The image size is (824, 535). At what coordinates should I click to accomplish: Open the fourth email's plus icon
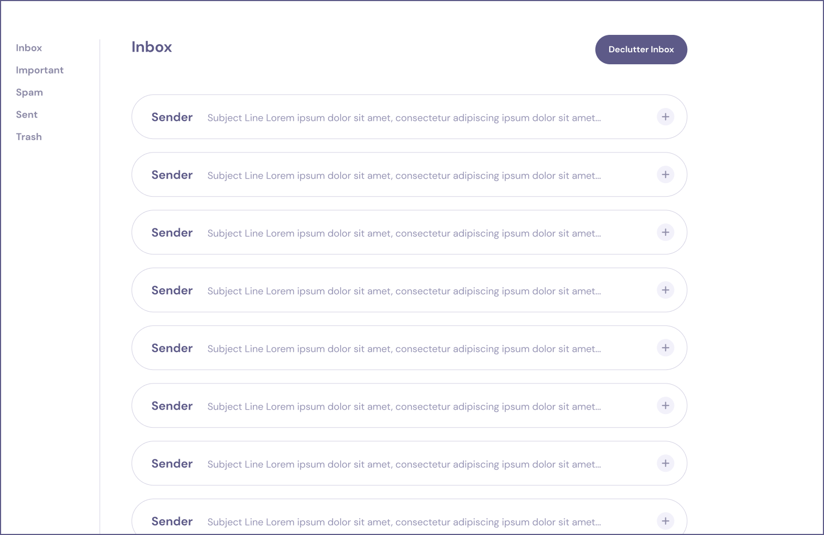(665, 290)
